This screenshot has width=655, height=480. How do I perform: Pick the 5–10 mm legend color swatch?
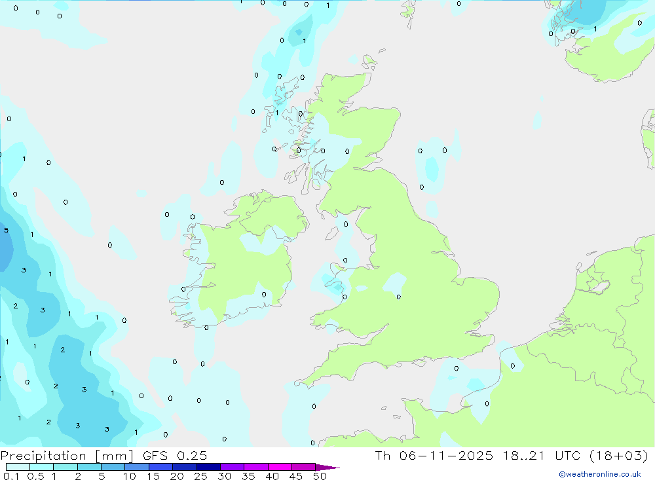(x=113, y=467)
